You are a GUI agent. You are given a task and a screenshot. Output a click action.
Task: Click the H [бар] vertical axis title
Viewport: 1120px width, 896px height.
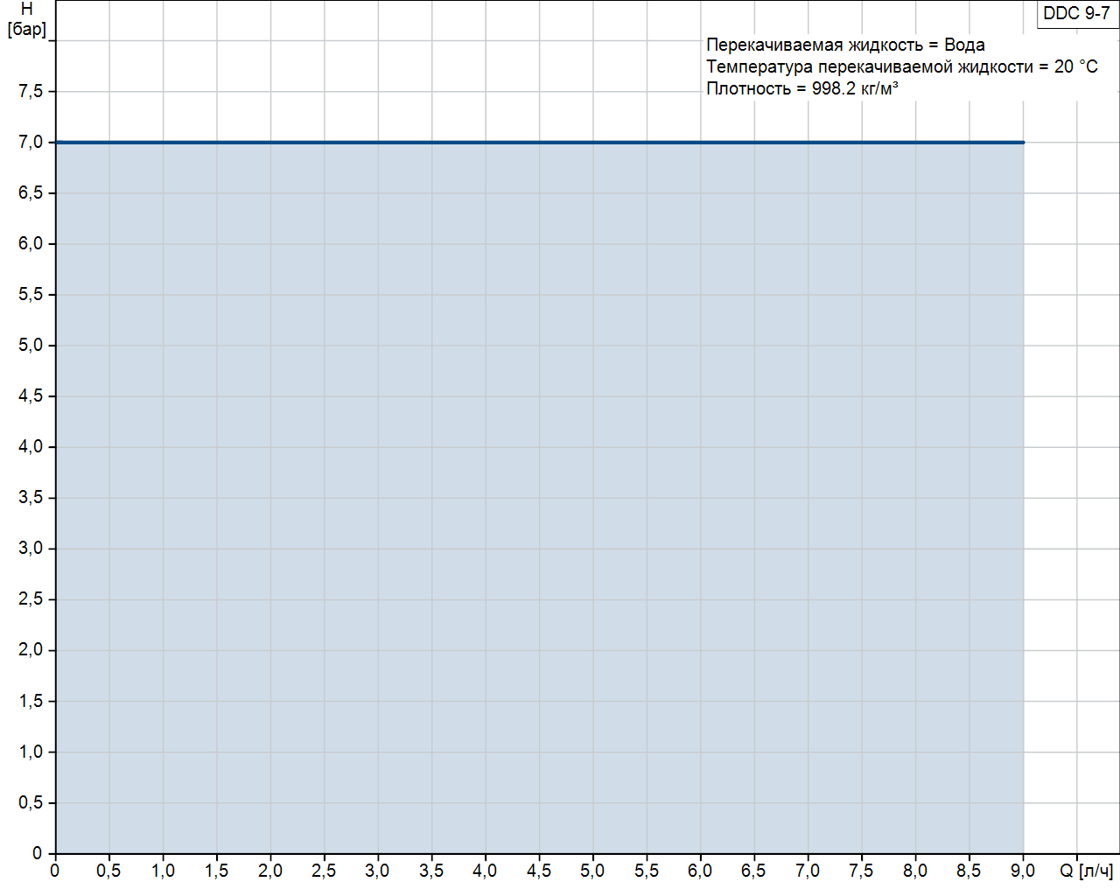(x=27, y=19)
